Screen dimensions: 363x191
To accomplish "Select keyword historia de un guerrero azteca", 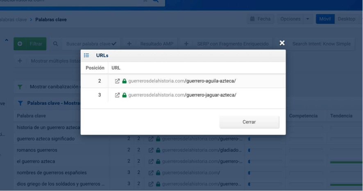I will (48, 128).
